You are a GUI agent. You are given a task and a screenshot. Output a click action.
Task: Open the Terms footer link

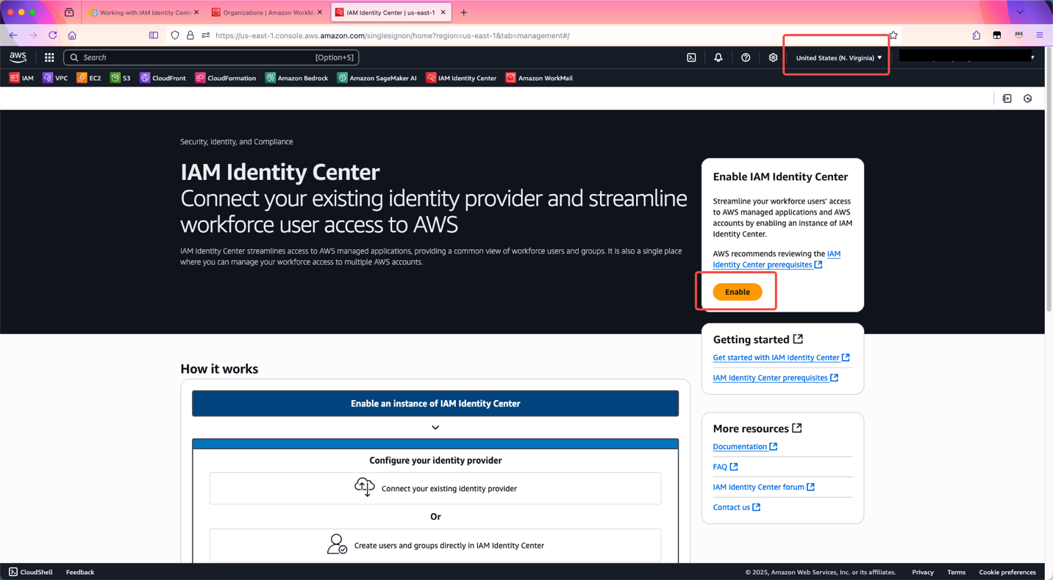[x=956, y=572]
